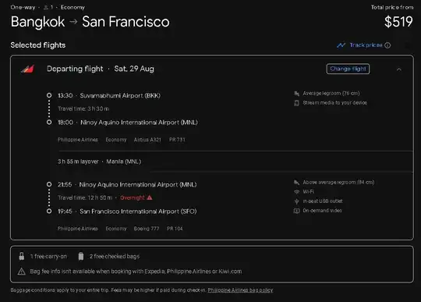The height and width of the screenshot is (302, 421).
Task: Click the Selected flights heading
Action: (x=38, y=45)
